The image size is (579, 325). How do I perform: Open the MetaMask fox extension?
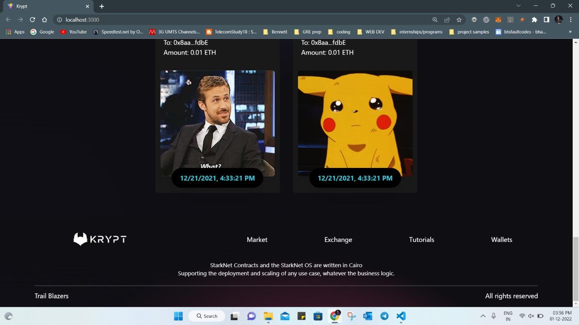pos(498,20)
